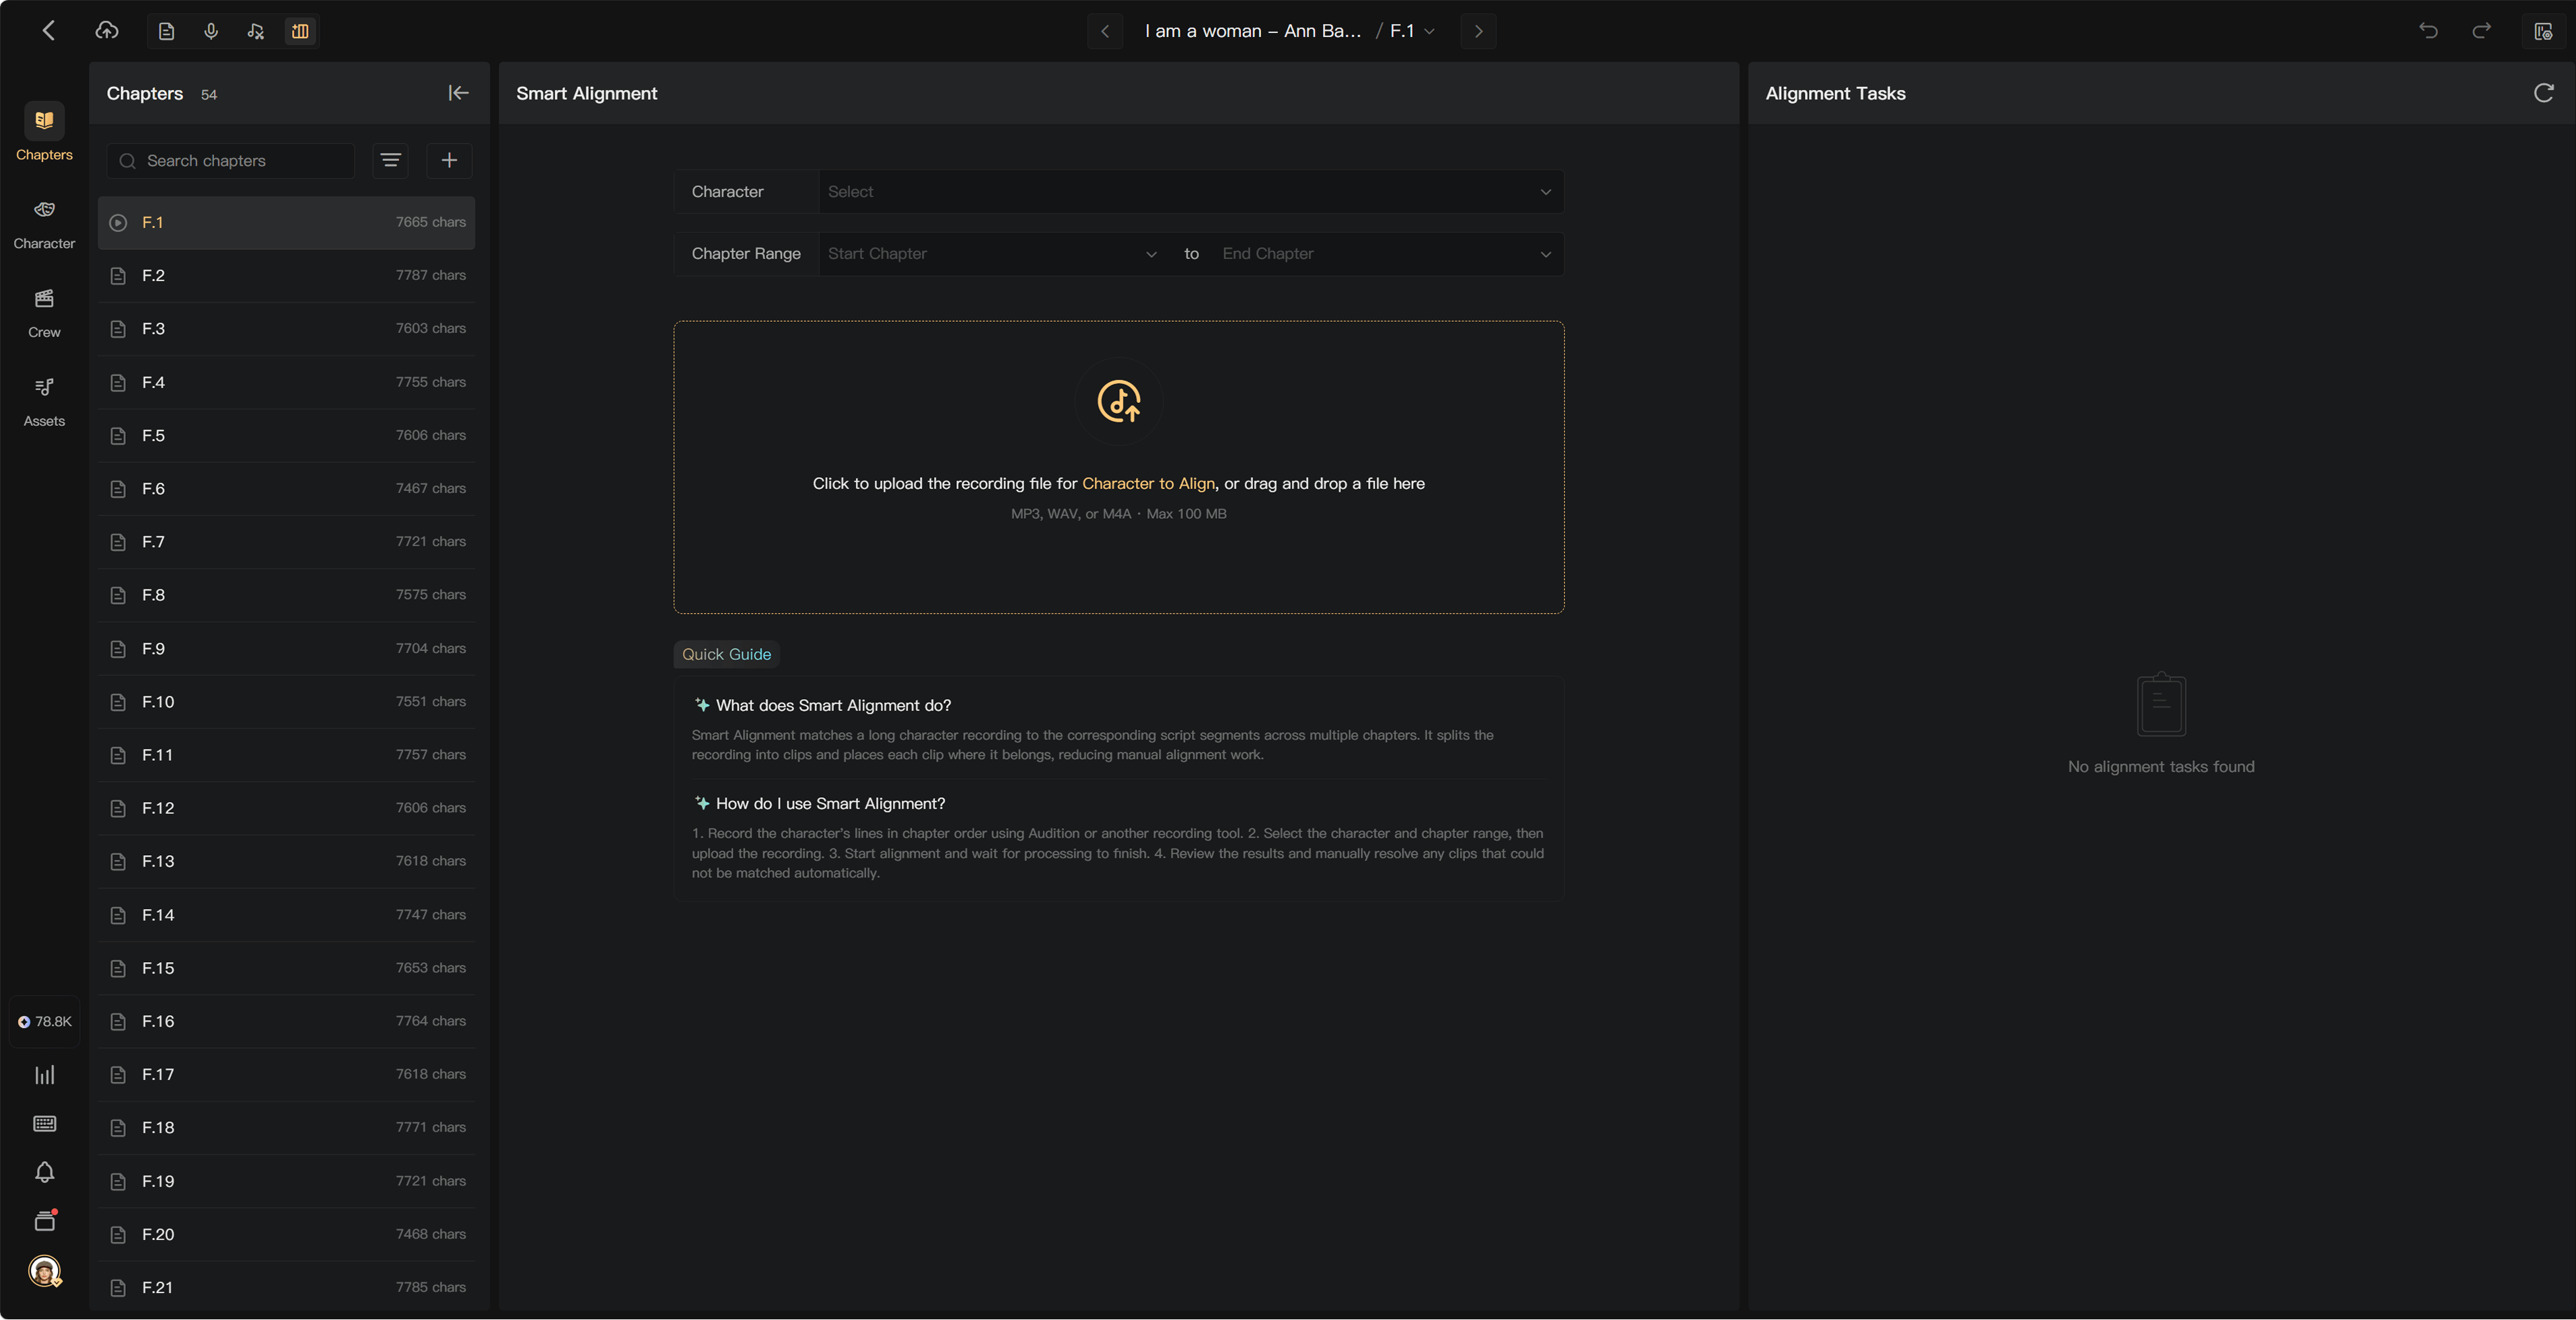Viewport: 2576px width, 1320px height.
Task: Redo the last action
Action: 2482,31
